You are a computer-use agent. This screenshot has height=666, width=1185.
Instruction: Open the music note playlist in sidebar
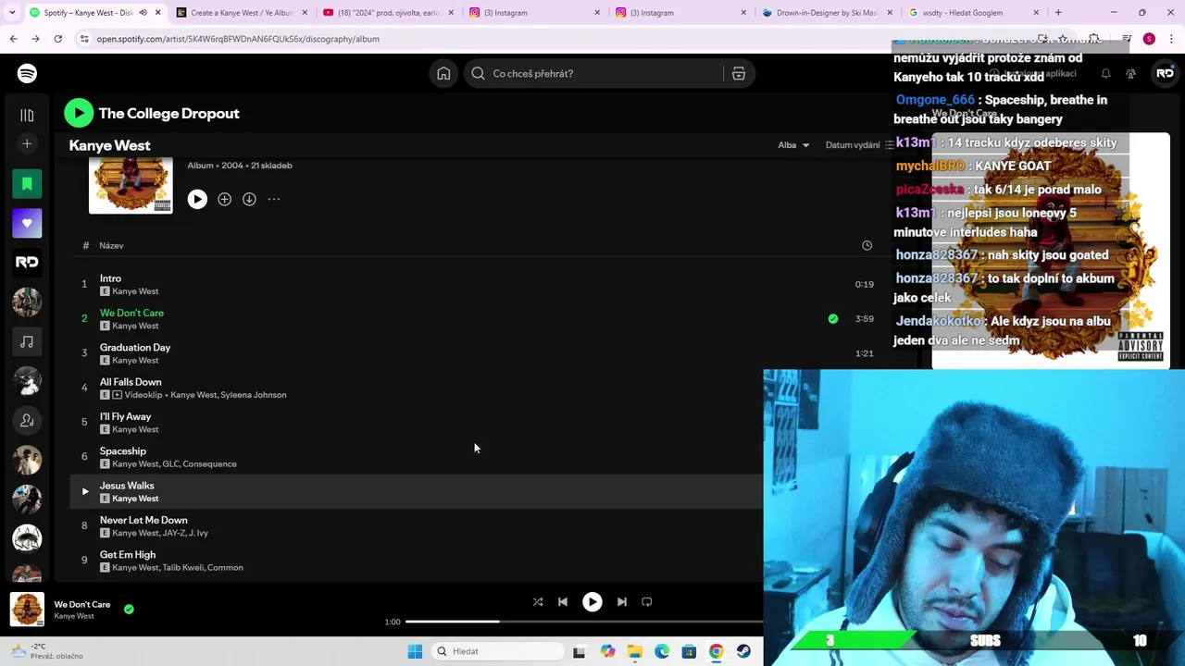[27, 342]
